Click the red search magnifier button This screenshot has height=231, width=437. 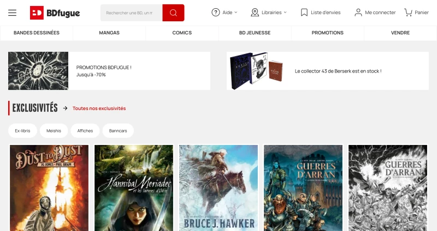(173, 13)
